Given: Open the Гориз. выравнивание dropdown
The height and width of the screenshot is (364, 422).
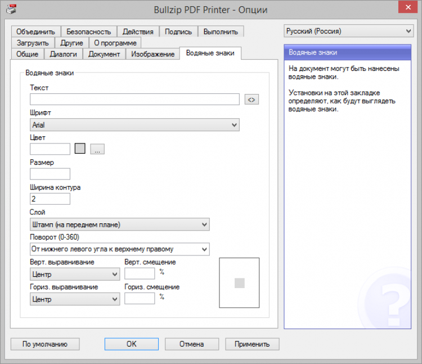Looking at the screenshot, I should (x=75, y=299).
